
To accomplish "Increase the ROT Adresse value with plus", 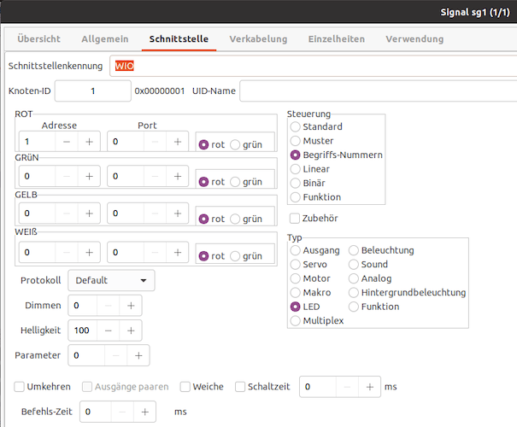I will click(x=89, y=142).
